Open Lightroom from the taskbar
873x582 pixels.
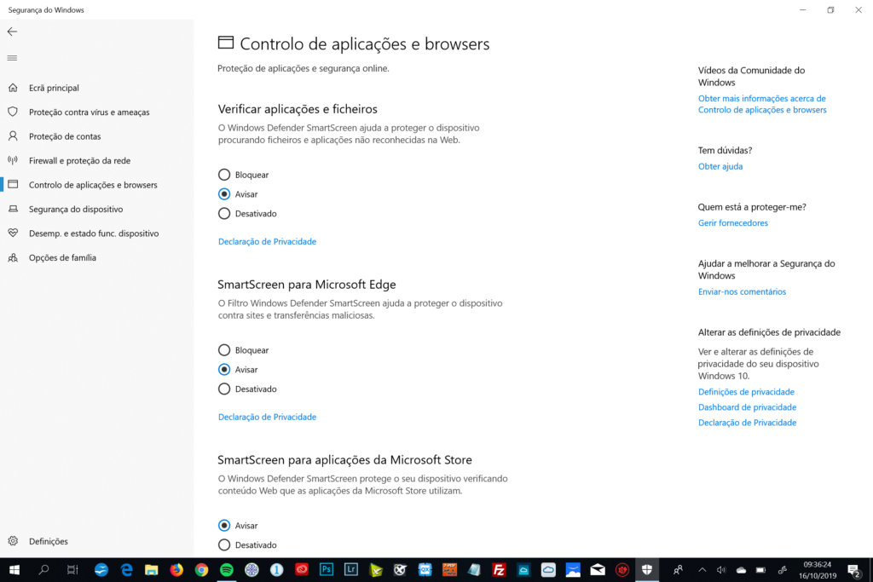(351, 570)
